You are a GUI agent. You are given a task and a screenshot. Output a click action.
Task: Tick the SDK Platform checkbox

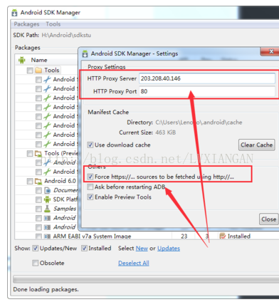click(38, 199)
